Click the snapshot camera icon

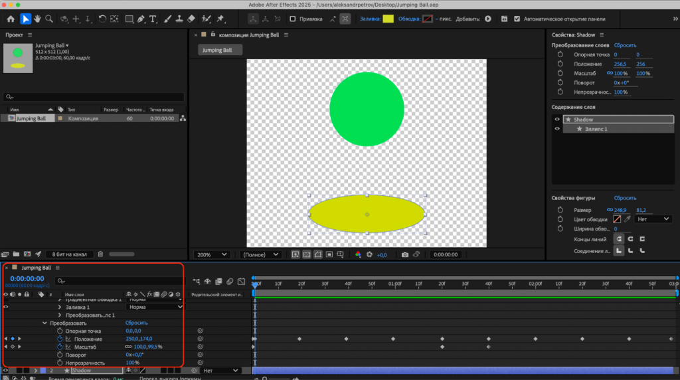coord(404,254)
